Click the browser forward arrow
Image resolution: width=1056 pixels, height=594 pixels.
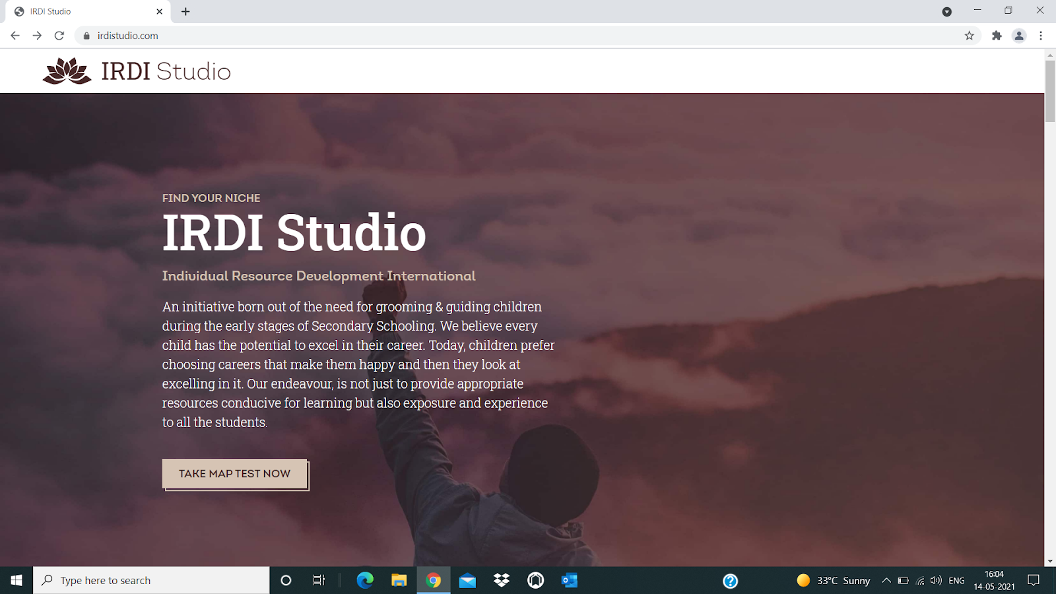[x=37, y=36]
